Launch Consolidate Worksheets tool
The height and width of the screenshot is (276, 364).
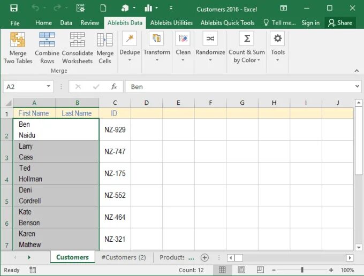point(77,48)
